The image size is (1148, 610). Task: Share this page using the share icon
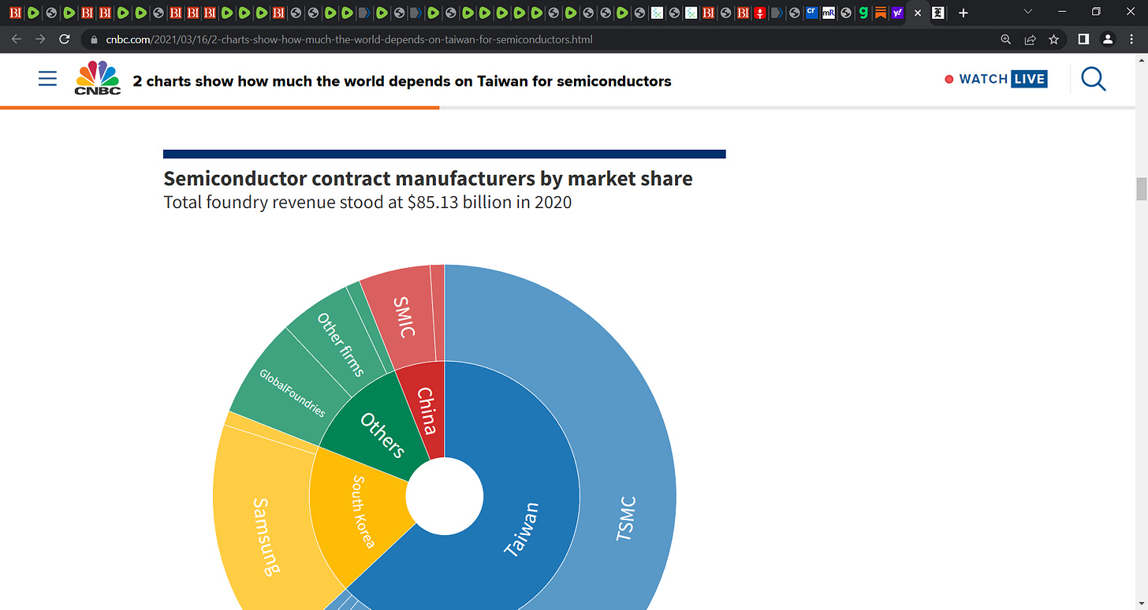(x=1030, y=39)
